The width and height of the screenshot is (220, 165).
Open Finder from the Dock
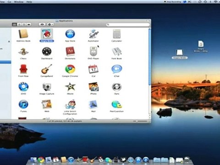coord(33,160)
